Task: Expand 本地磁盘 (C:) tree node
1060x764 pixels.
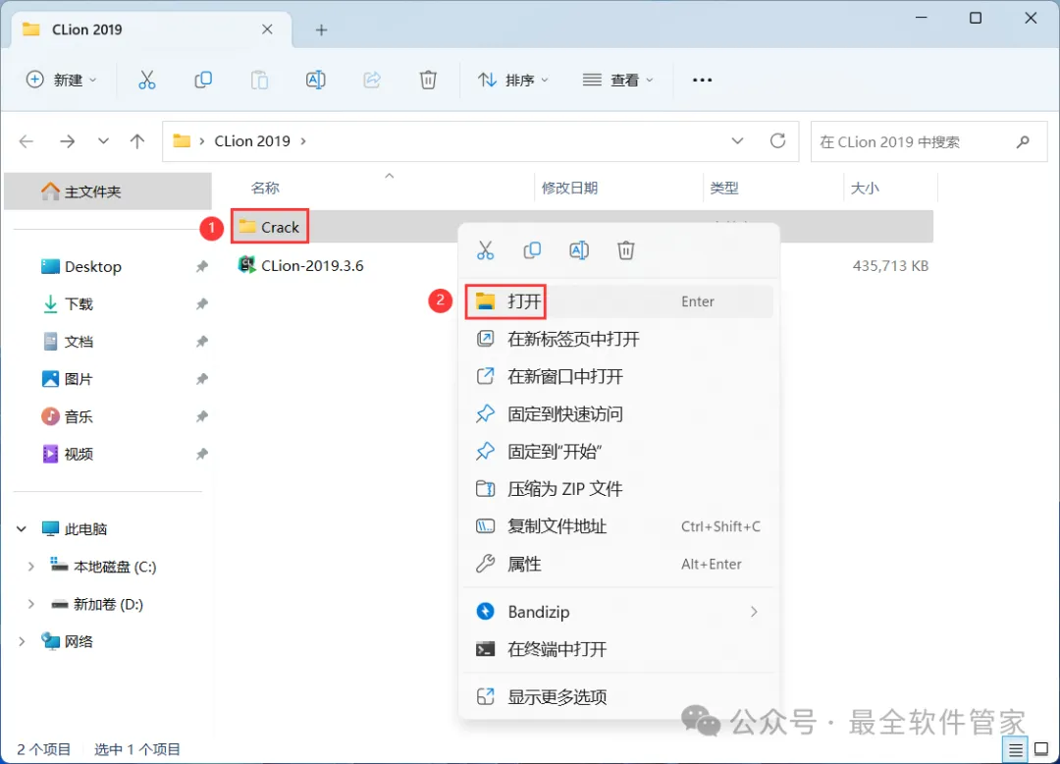Action: [30, 567]
